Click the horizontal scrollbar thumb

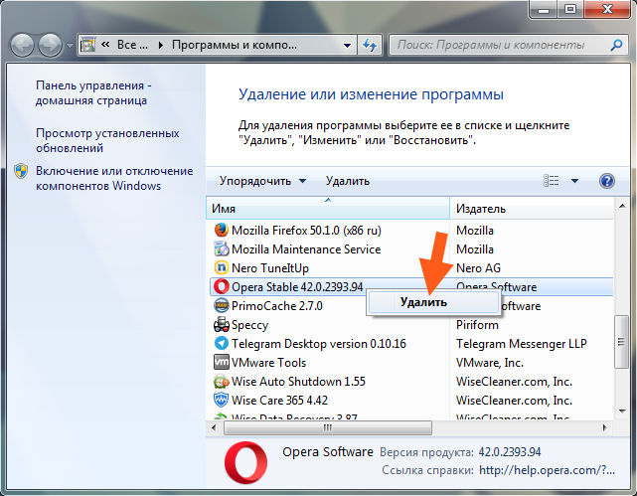327,427
